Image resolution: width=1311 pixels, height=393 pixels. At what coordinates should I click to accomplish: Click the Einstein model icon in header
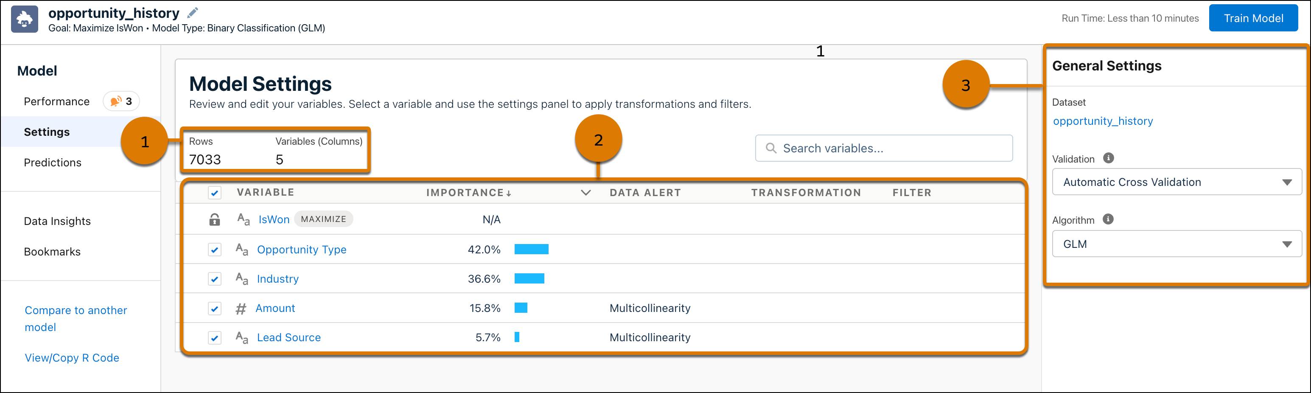25,20
